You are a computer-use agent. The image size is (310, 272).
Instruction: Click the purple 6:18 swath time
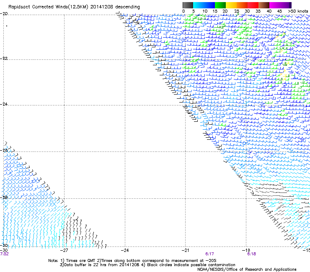[251, 254]
